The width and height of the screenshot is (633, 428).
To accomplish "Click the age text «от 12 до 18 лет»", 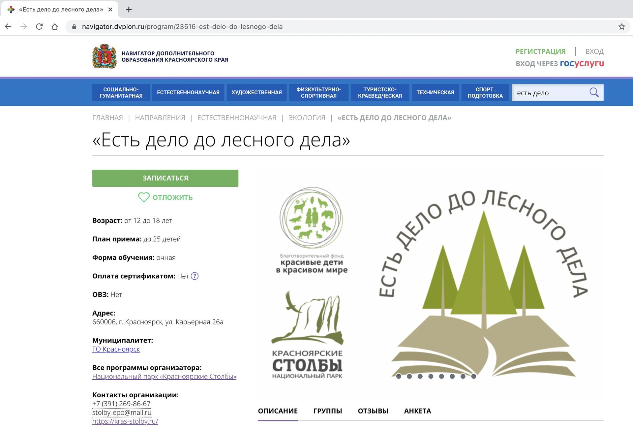I will click(x=148, y=221).
